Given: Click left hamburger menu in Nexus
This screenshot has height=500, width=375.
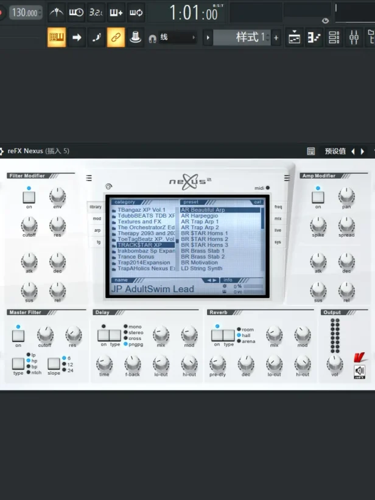Looking at the screenshot, I should coord(89,178).
